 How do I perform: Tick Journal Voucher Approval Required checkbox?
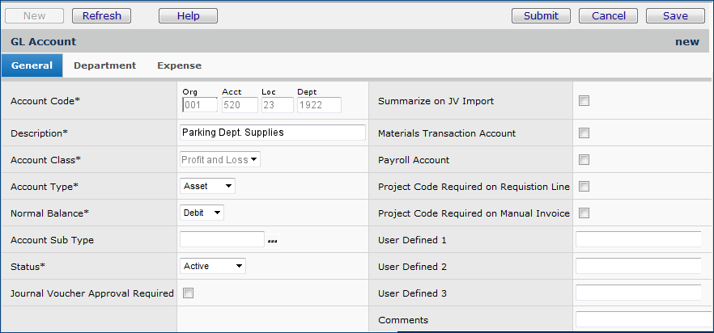point(188,293)
